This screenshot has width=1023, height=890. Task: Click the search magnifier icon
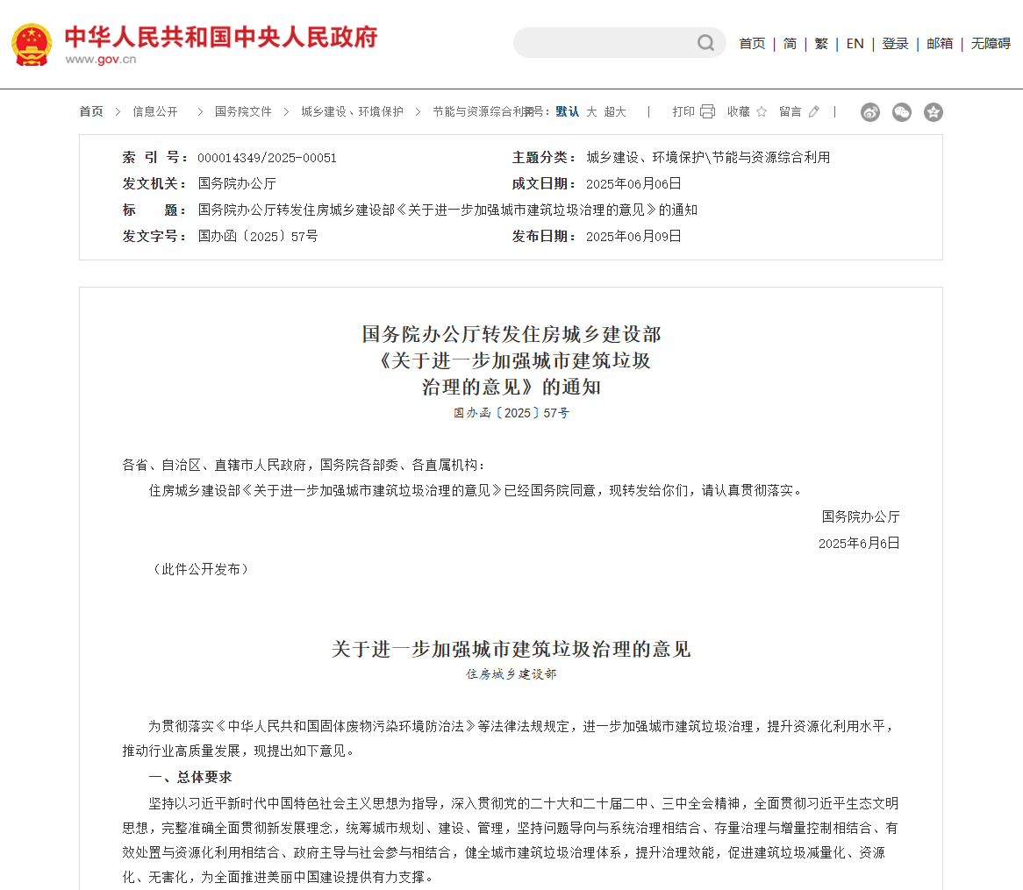705,43
